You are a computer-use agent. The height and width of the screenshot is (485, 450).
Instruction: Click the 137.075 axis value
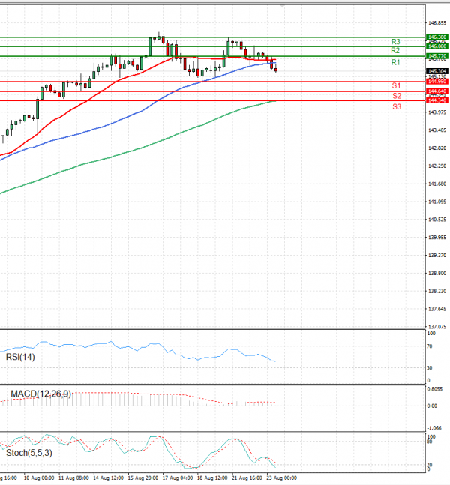click(437, 326)
